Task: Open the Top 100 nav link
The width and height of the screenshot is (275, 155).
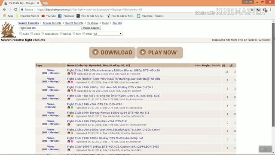Action: click(x=117, y=23)
